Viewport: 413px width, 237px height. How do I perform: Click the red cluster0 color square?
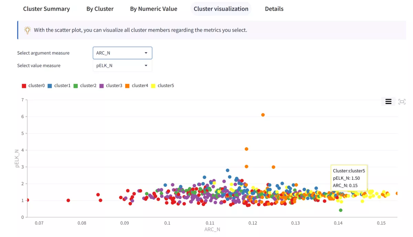coord(23,86)
